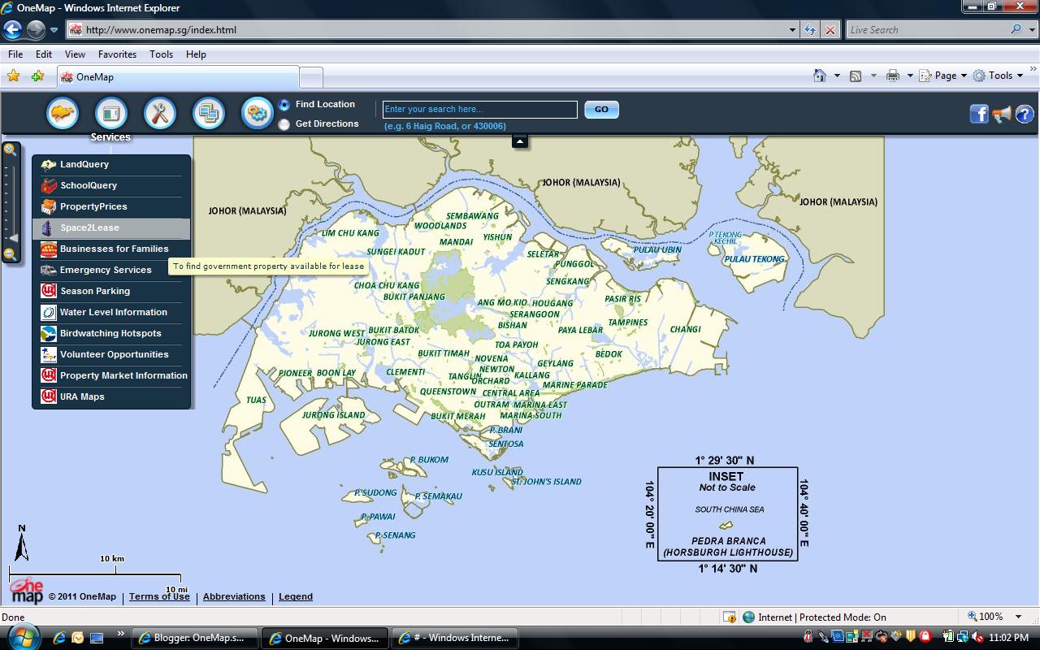The height and width of the screenshot is (650, 1040).
Task: Click the zoom level slider handle
Action: pyautogui.click(x=12, y=238)
